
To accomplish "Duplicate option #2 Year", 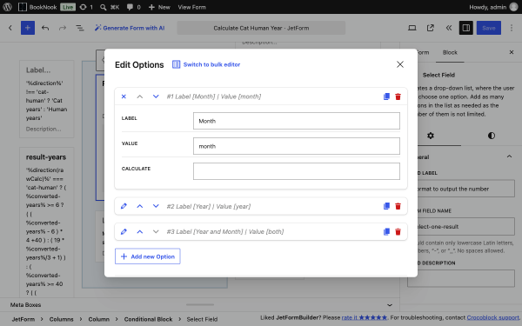I will (x=386, y=206).
